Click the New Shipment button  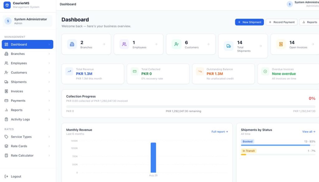click(250, 22)
